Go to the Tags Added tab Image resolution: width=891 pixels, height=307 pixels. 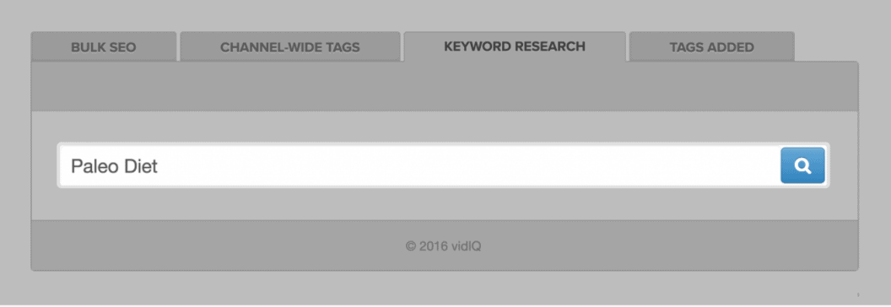point(711,46)
